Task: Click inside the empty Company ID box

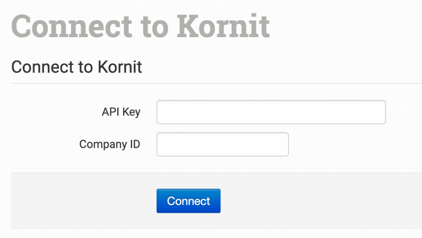Action: point(223,144)
